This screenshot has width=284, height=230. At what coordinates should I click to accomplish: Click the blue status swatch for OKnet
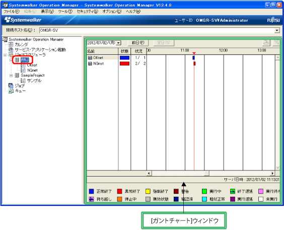click(x=124, y=57)
